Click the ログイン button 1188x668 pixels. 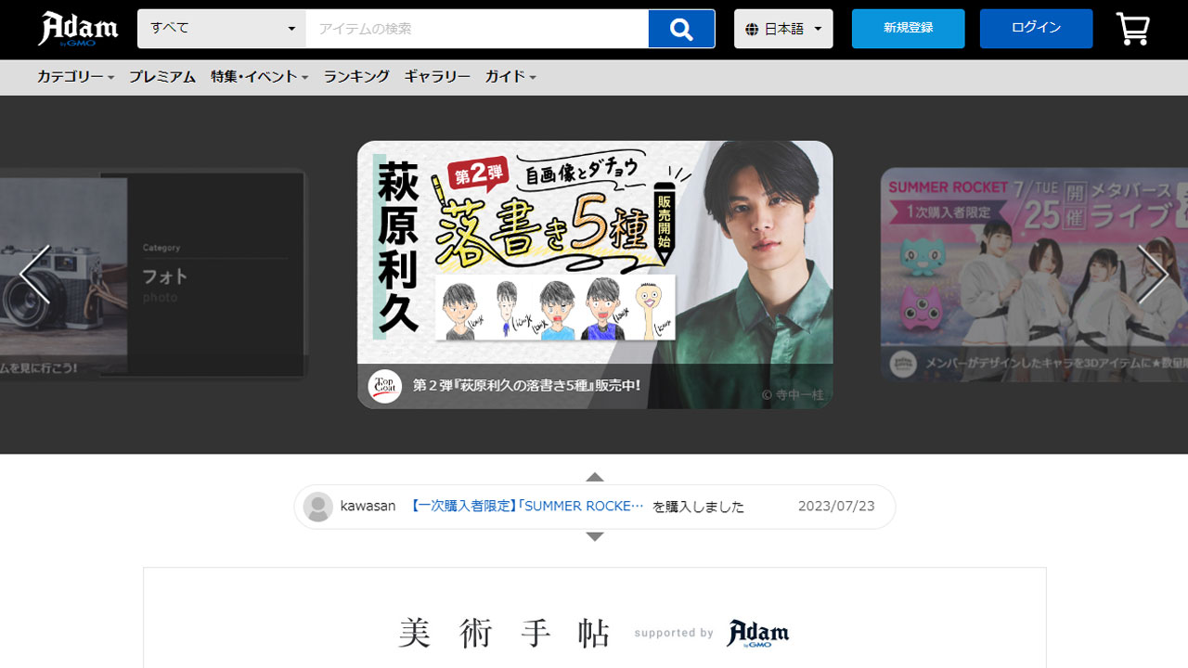pyautogui.click(x=1036, y=29)
